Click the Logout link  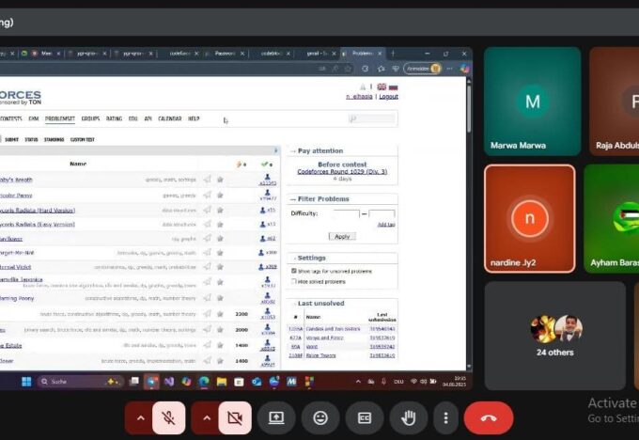pyautogui.click(x=387, y=96)
